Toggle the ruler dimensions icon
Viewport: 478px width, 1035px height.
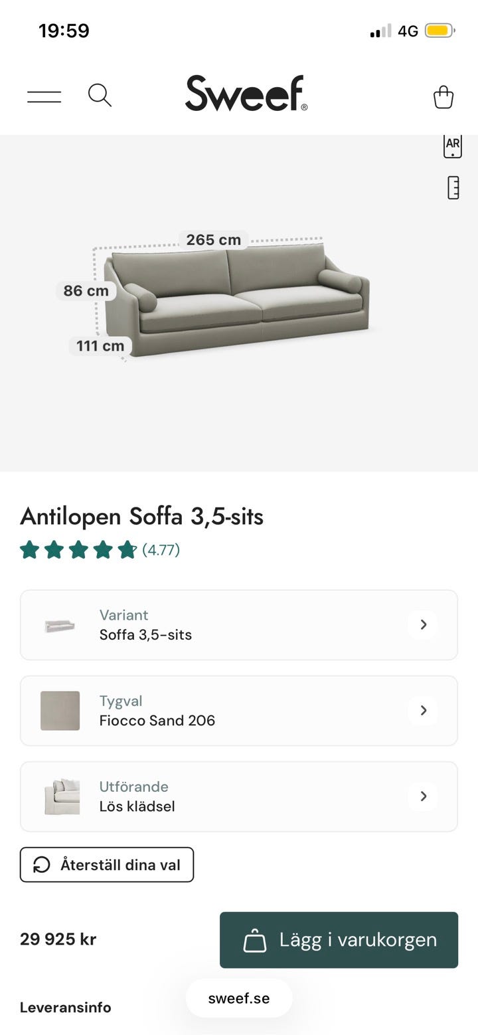453,188
